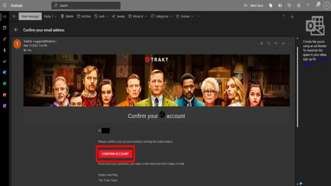Click the Trakt.tv sender avatar
This screenshot has width=331, height=186.
click(x=17, y=44)
